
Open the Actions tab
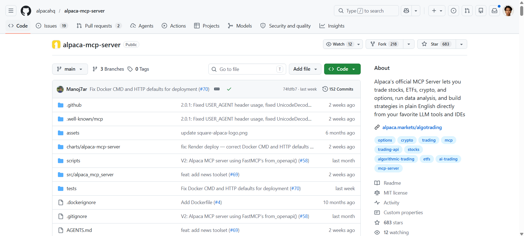click(174, 26)
